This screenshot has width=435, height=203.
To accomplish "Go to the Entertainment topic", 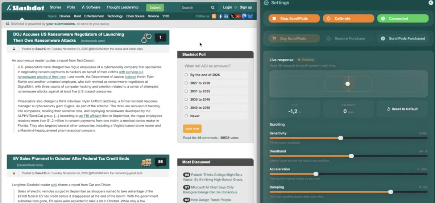I will 94,16.
